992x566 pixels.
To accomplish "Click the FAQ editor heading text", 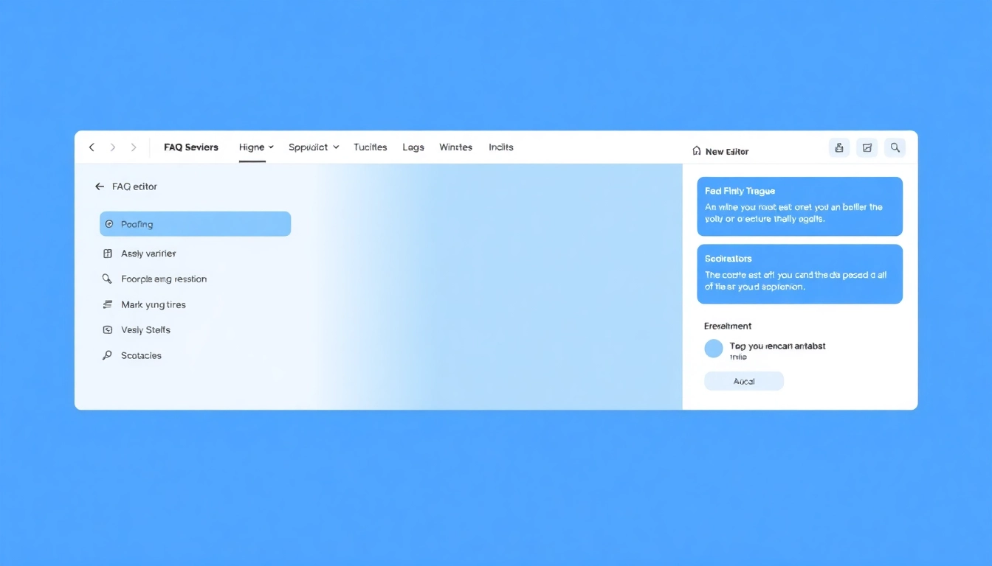I will [x=135, y=186].
